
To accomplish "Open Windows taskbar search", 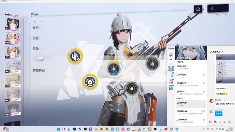I will [x=64, y=129].
